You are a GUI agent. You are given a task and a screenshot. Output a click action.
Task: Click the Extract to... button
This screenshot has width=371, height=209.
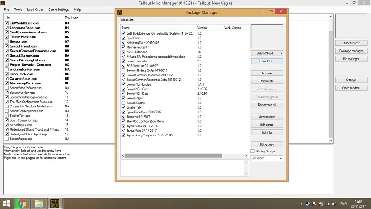tap(267, 61)
